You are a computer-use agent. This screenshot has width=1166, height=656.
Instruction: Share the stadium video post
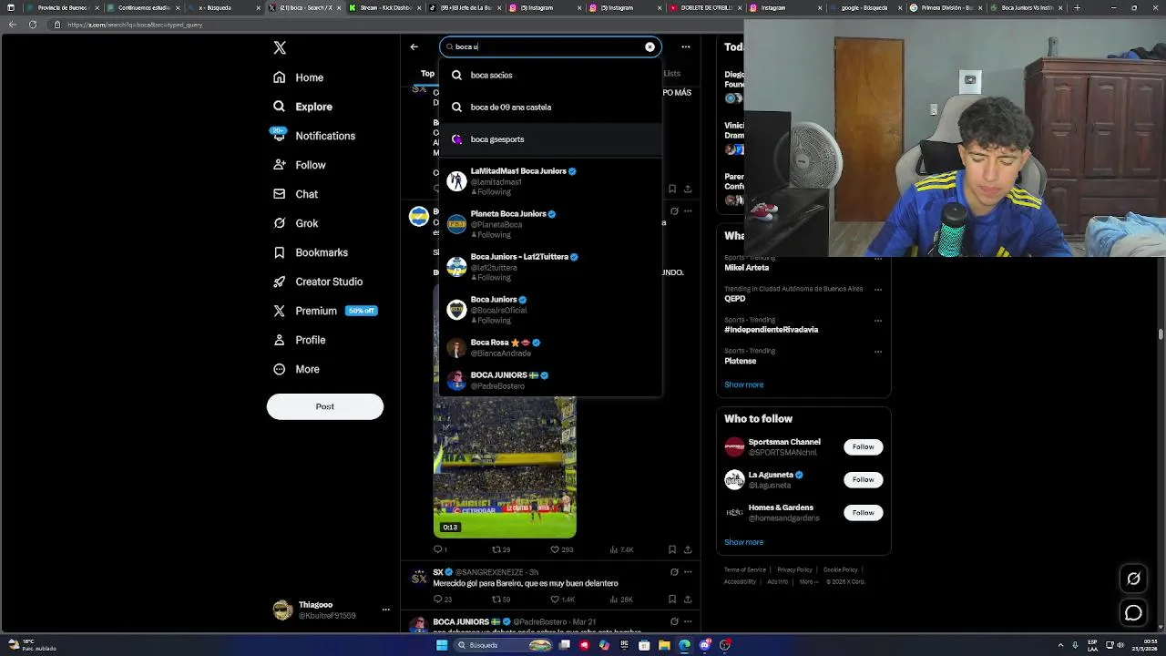pos(688,549)
